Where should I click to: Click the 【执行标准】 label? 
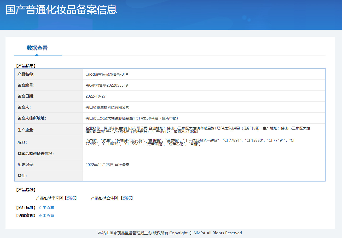(25, 208)
